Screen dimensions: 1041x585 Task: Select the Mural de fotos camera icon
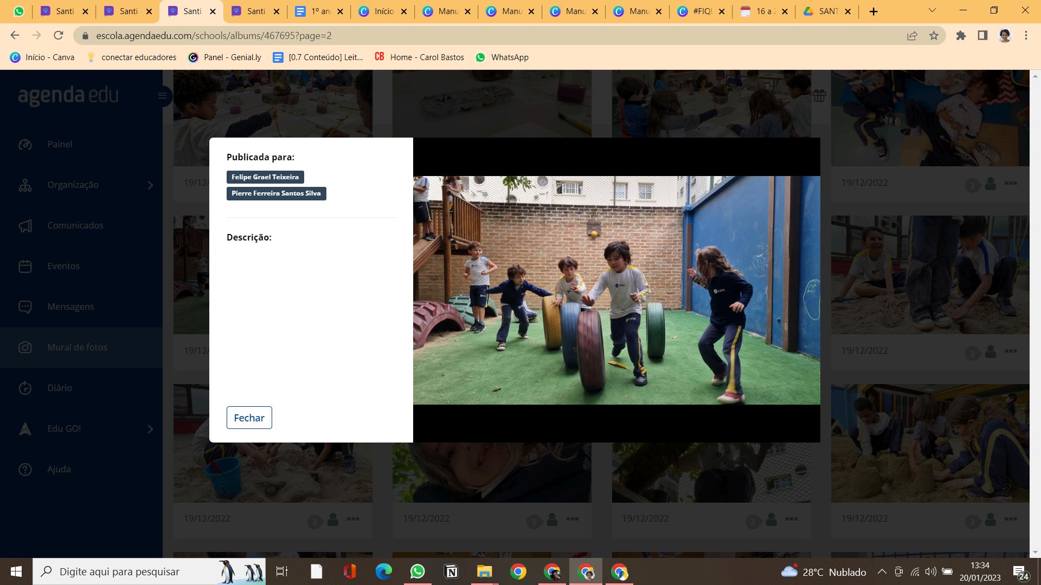click(25, 347)
